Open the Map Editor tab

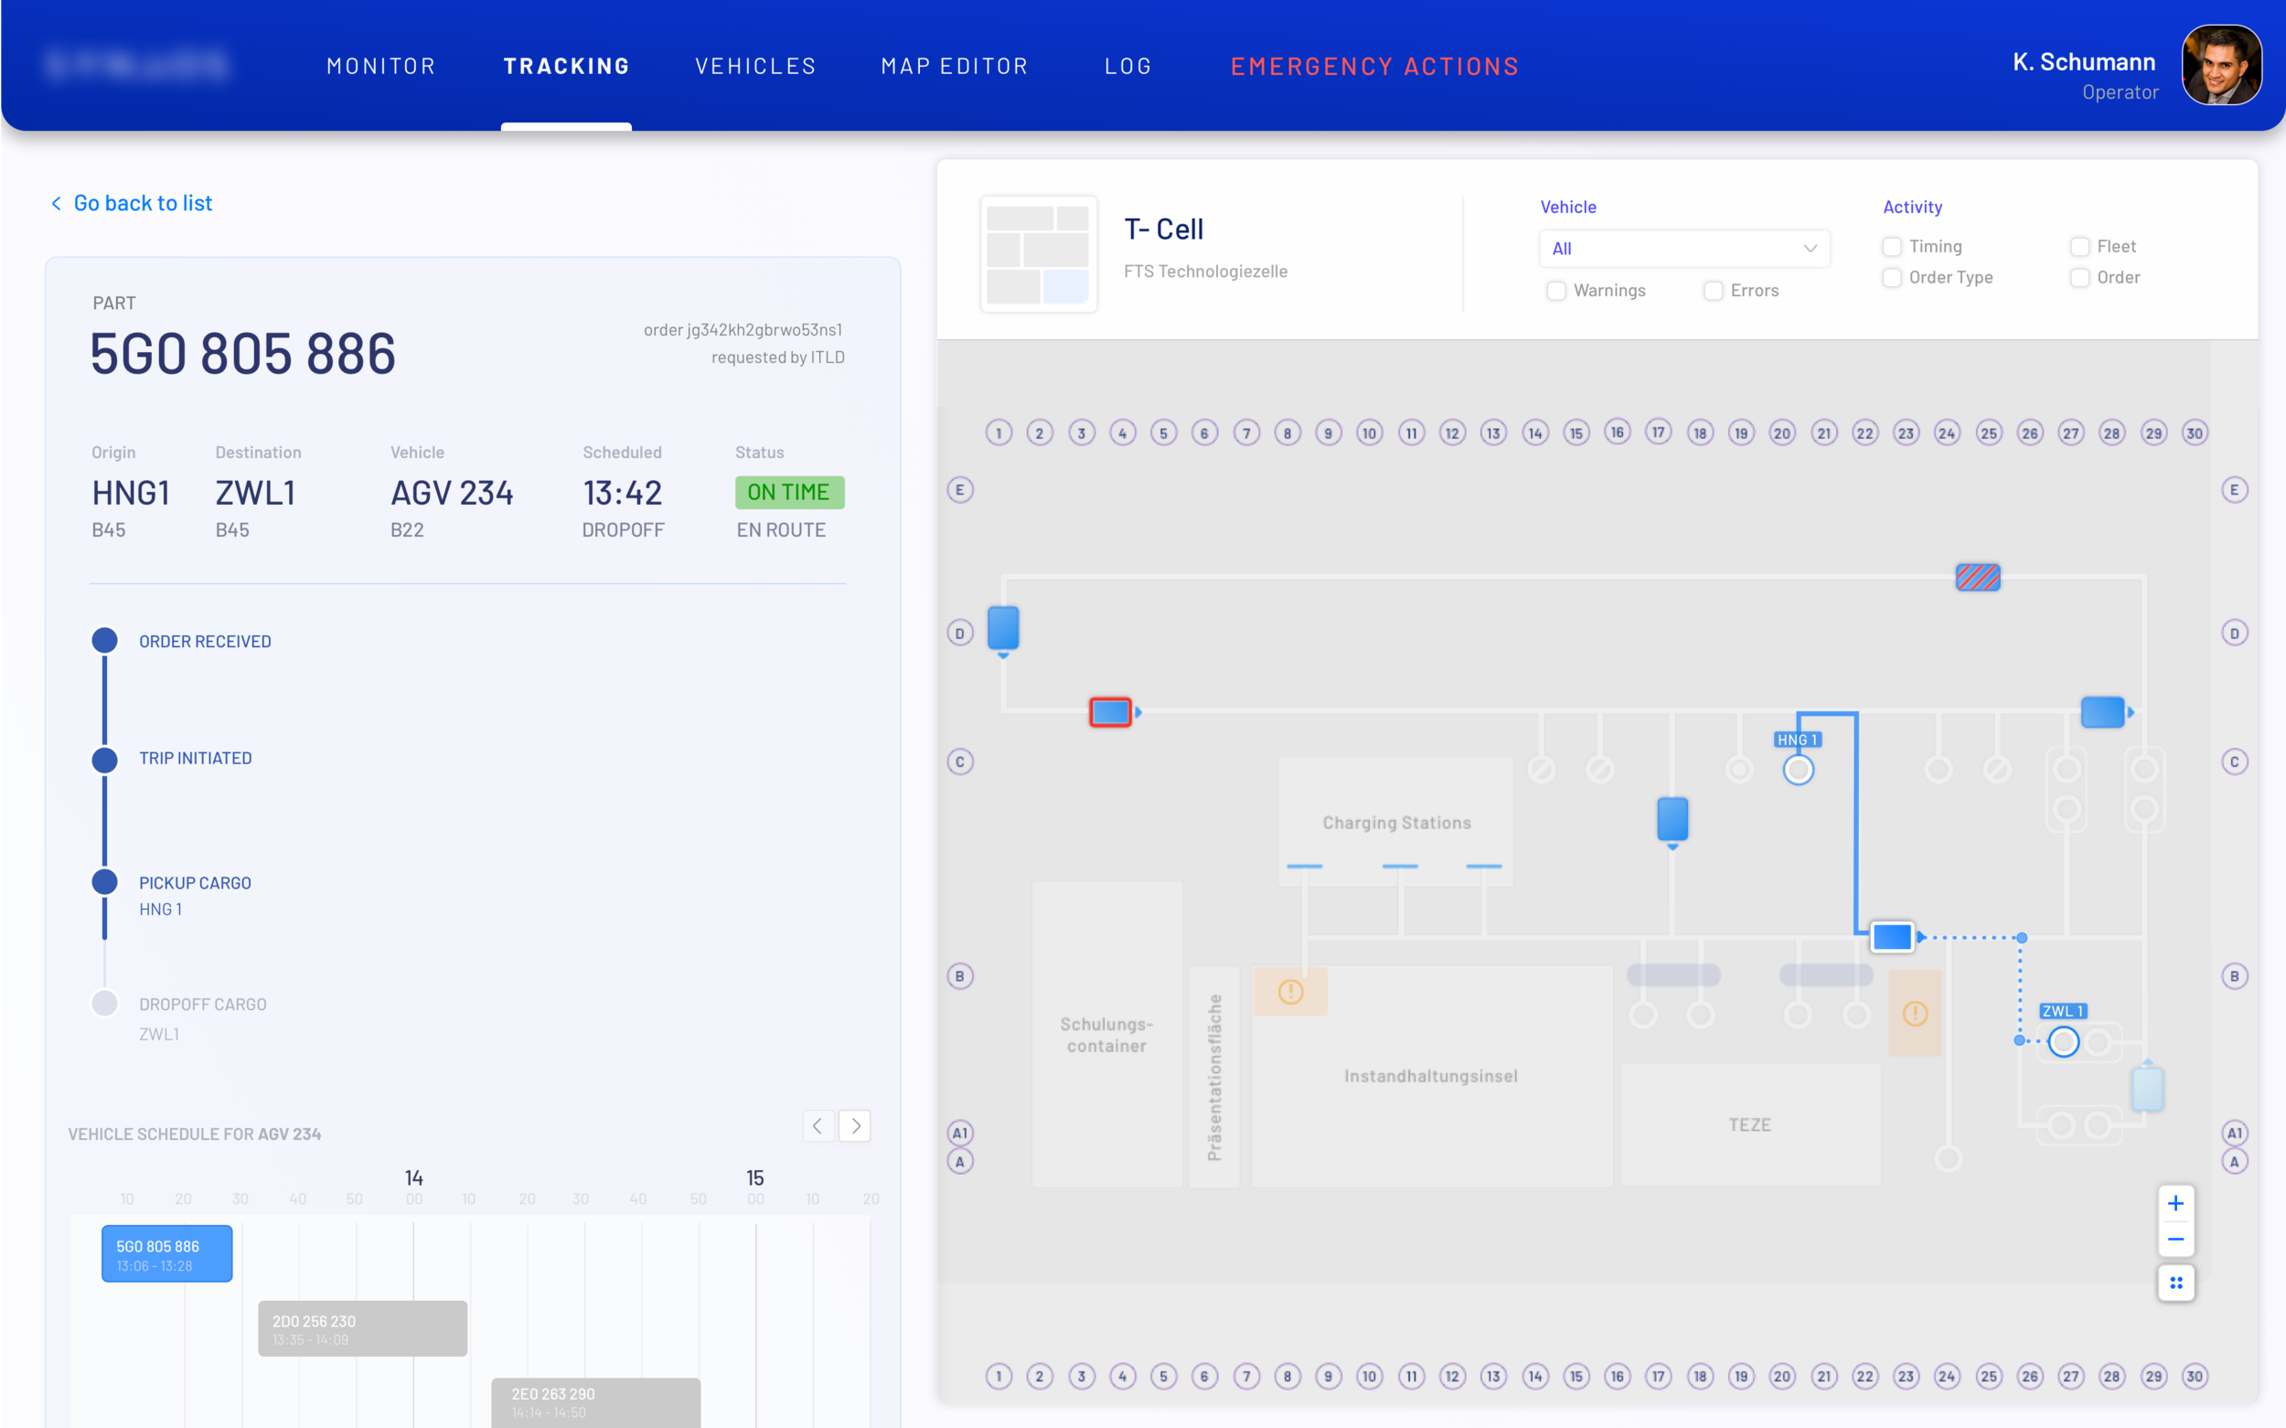[954, 66]
